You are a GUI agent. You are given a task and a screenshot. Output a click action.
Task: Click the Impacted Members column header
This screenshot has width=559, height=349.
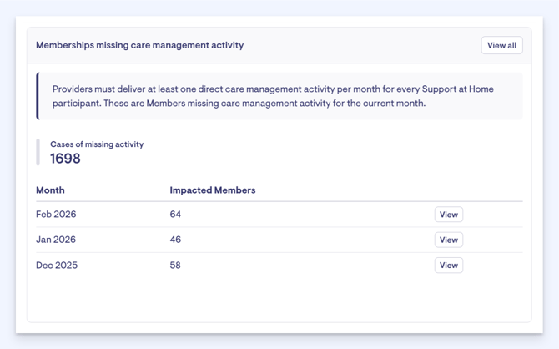coord(212,190)
